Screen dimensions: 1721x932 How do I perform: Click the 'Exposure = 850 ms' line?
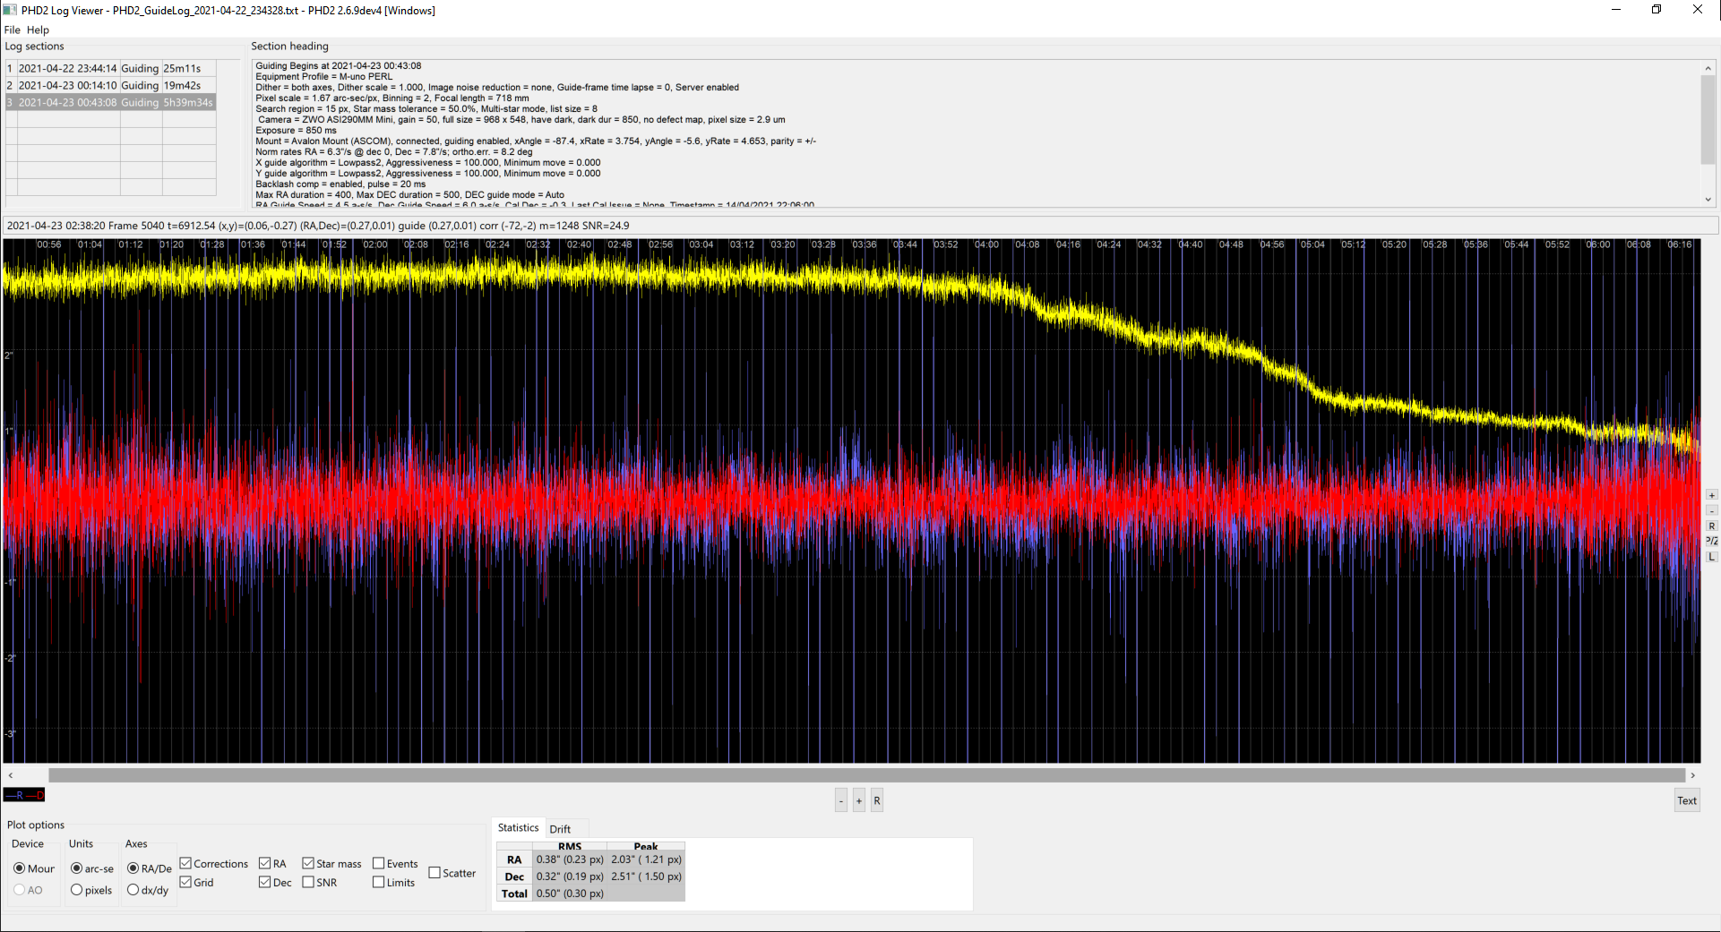pyautogui.click(x=297, y=131)
